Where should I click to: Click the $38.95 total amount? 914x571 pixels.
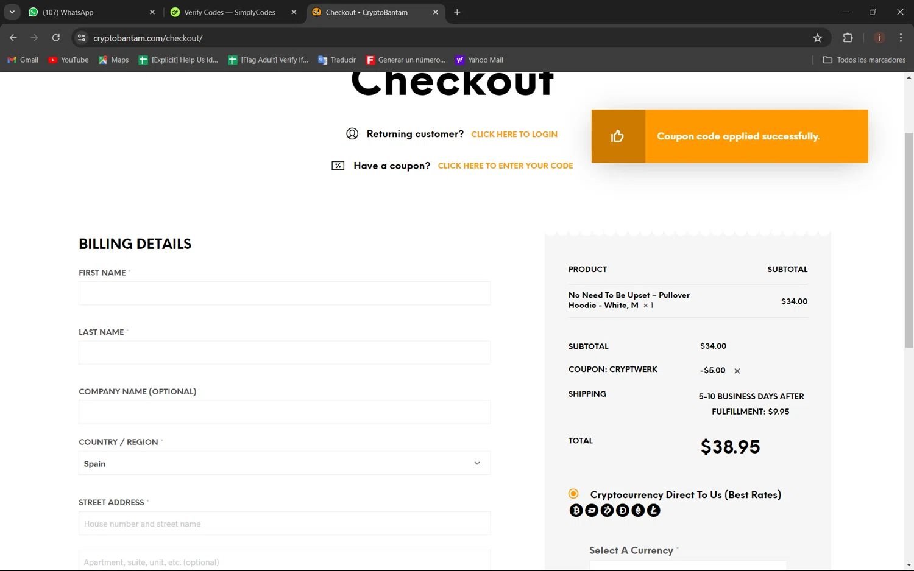point(730,447)
